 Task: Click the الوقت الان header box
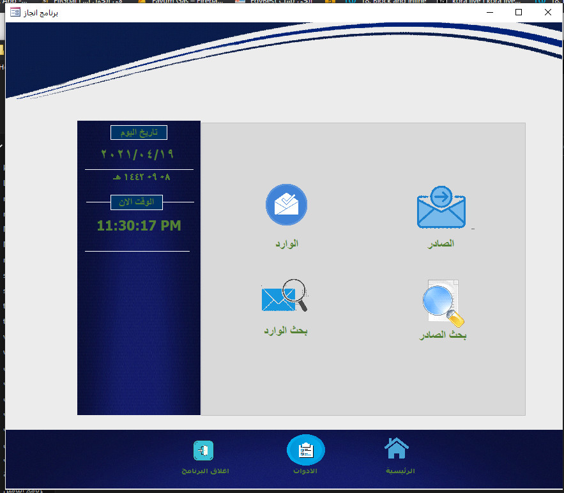pos(137,202)
